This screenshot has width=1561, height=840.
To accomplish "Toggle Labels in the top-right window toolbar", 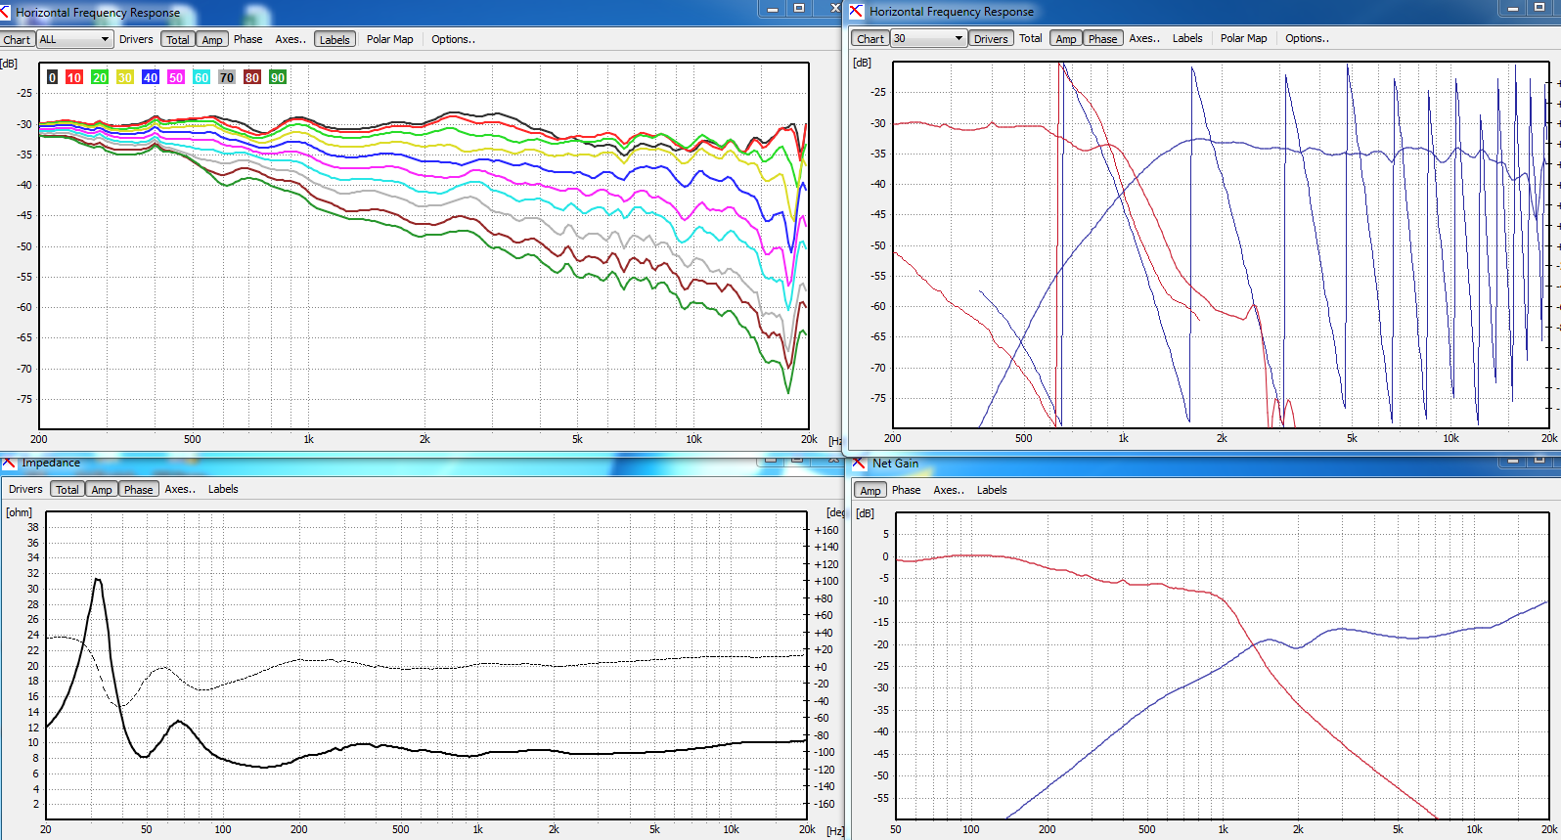I will 1187,38.
